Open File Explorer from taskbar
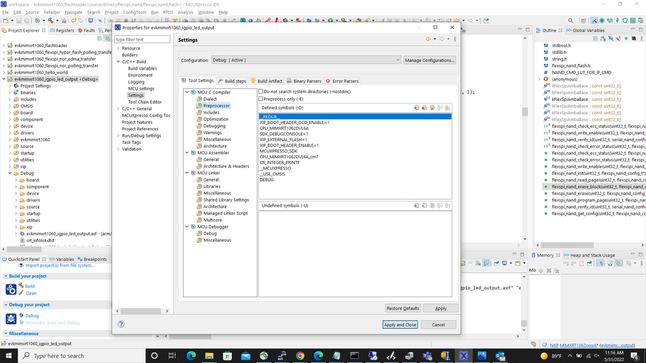Screen dimensions: 646x363 [x=210, y=356]
